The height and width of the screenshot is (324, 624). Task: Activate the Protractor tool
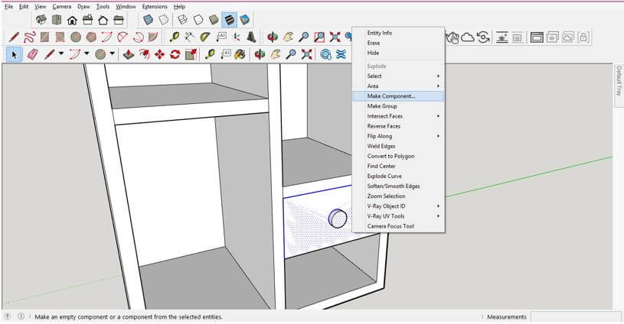click(205, 37)
